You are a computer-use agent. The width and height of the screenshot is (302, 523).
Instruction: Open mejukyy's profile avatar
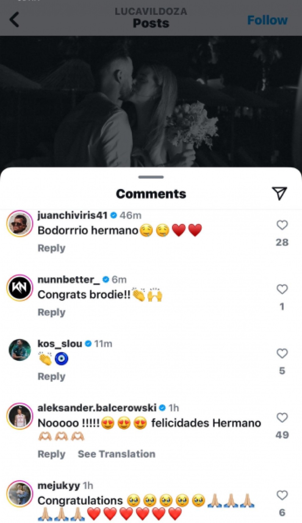coord(20,493)
